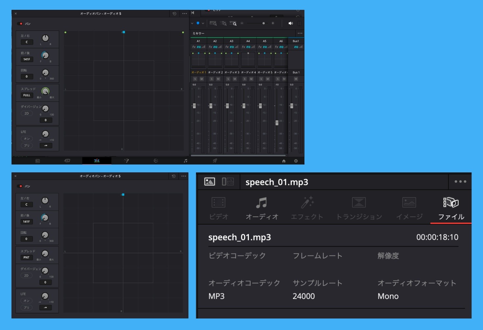The image size is (483, 330).
Task: Click the 左/右 knob in FULL-spread pan window
Action: 45,38
